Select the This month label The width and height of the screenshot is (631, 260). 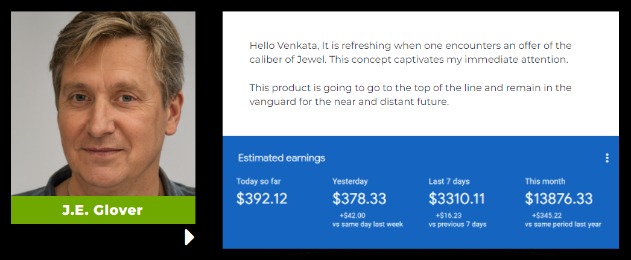coord(545,182)
